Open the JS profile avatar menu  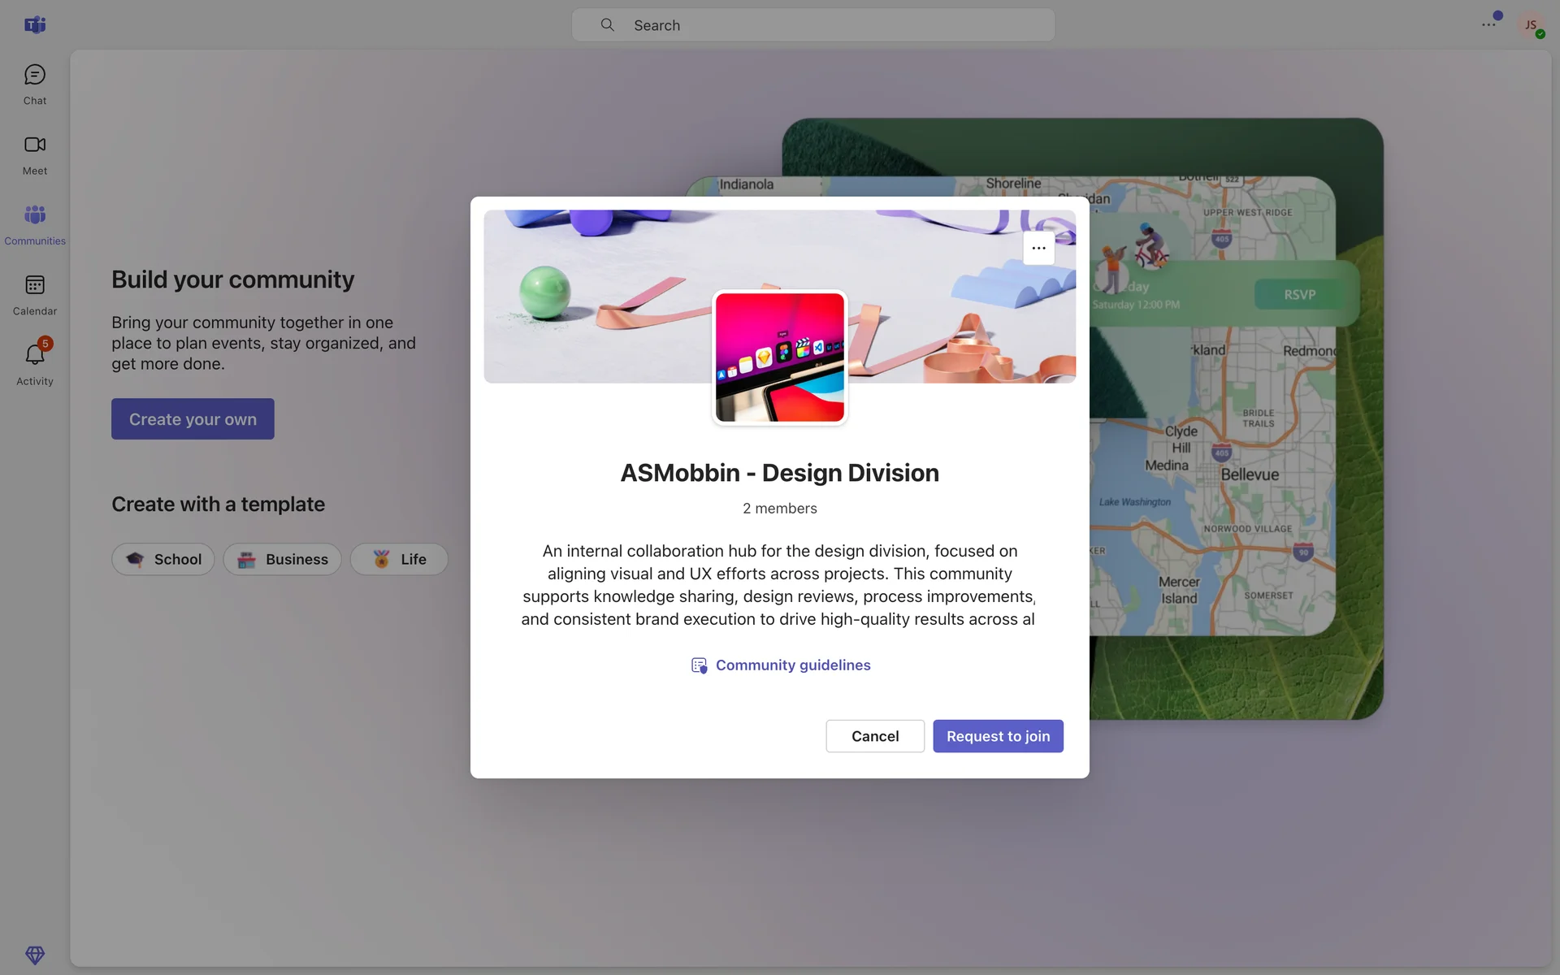[x=1531, y=24]
